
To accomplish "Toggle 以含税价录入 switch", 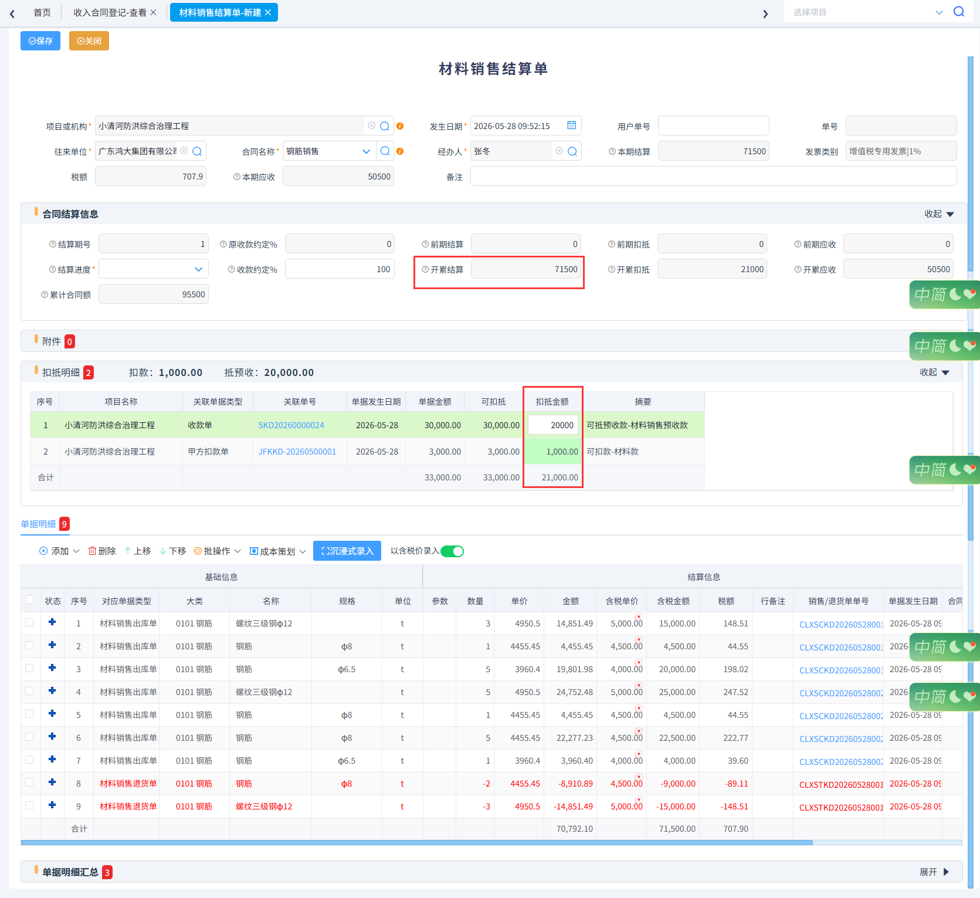I will (x=452, y=551).
